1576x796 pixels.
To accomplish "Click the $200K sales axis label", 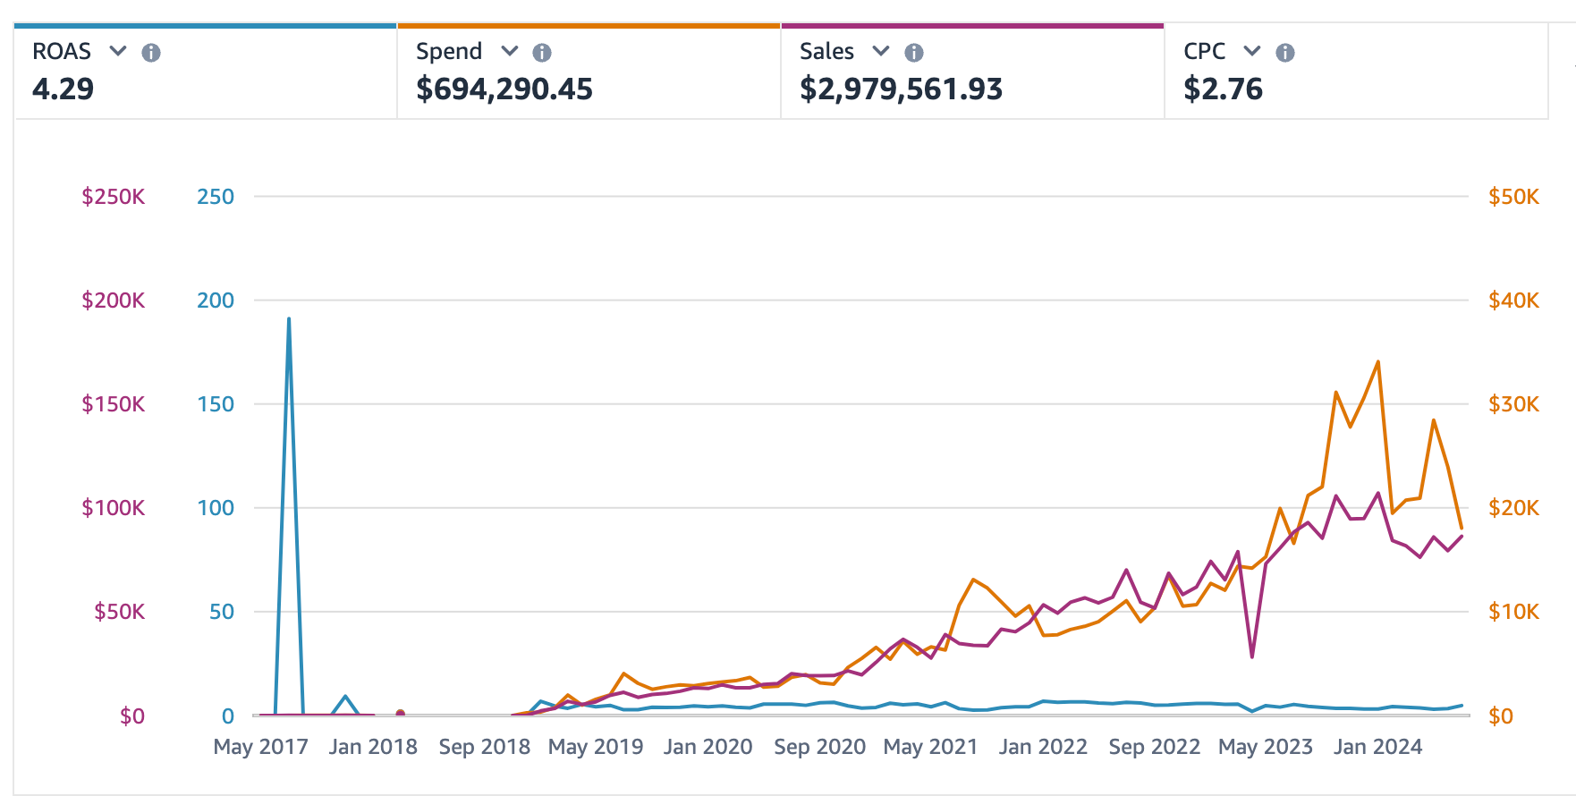I will coord(114,301).
